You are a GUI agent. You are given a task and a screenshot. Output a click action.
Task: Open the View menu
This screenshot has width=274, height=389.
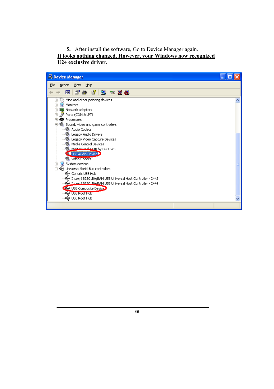(77, 85)
